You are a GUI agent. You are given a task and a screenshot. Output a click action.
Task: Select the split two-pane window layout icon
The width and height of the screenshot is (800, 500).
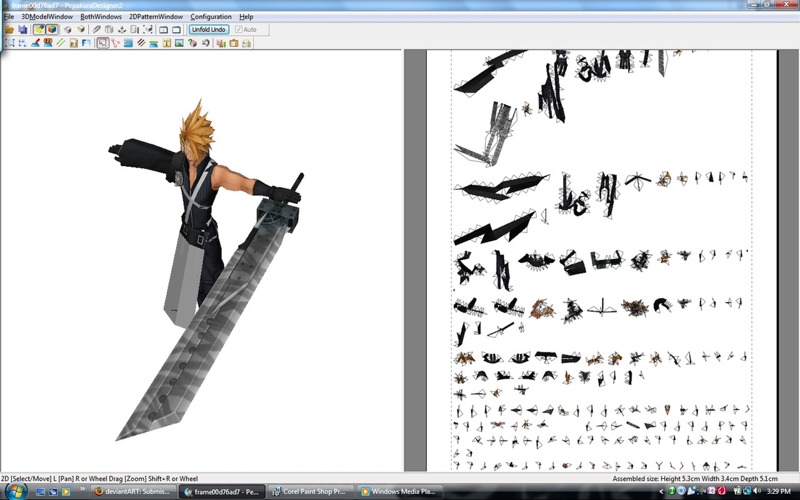coord(164,29)
